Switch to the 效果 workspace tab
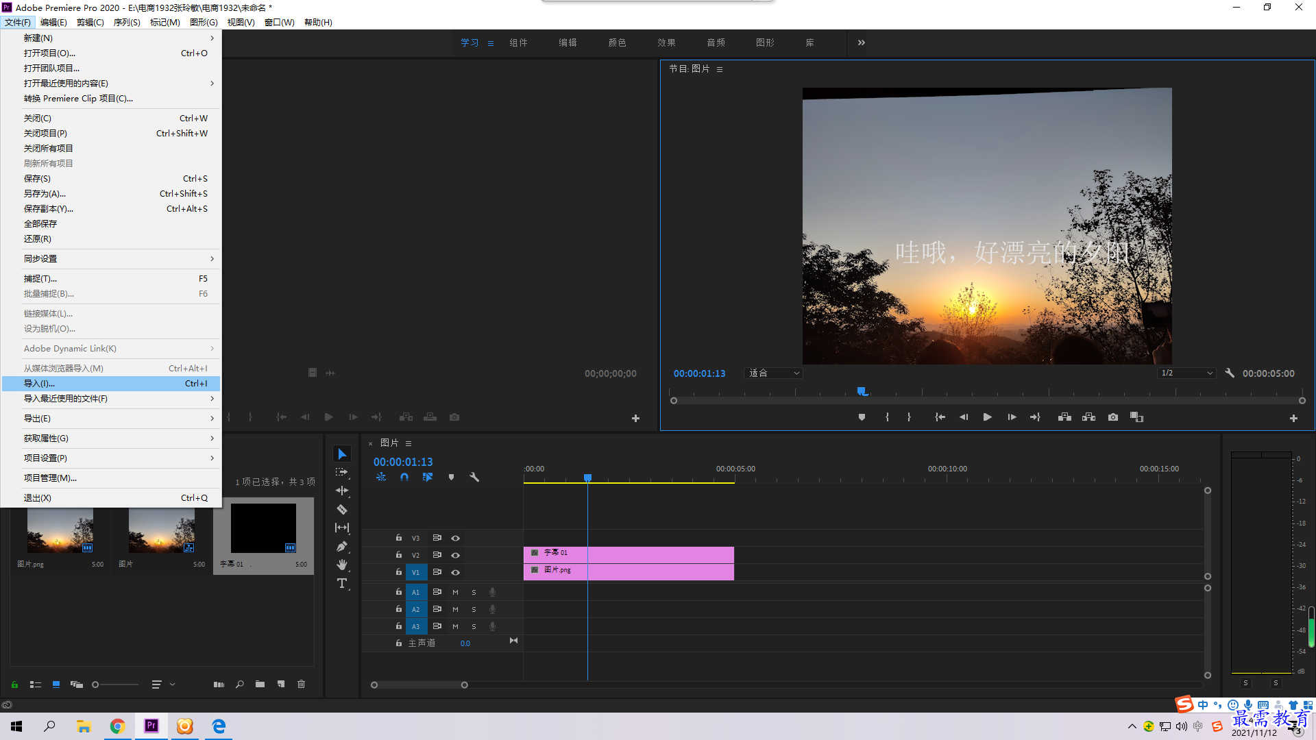The height and width of the screenshot is (740, 1316). click(666, 42)
